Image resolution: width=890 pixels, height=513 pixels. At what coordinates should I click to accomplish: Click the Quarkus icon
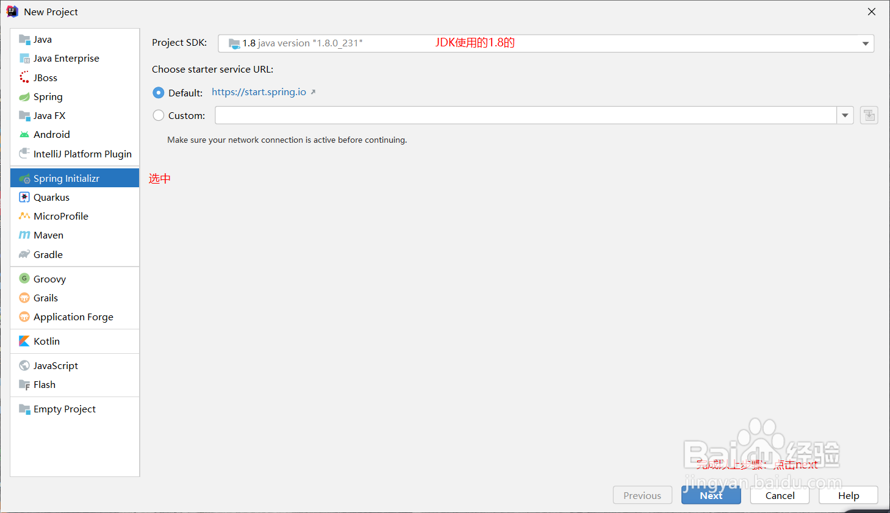coord(24,197)
